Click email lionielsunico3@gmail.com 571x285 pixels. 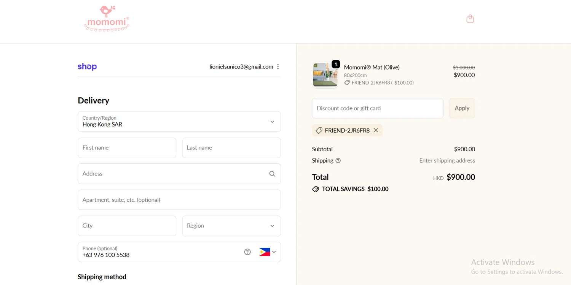[x=241, y=66]
